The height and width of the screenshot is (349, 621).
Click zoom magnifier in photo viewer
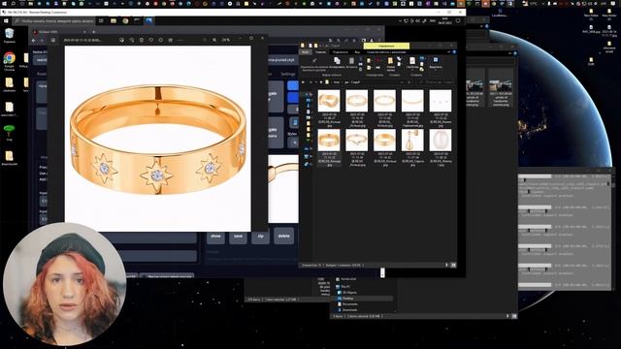(214, 40)
